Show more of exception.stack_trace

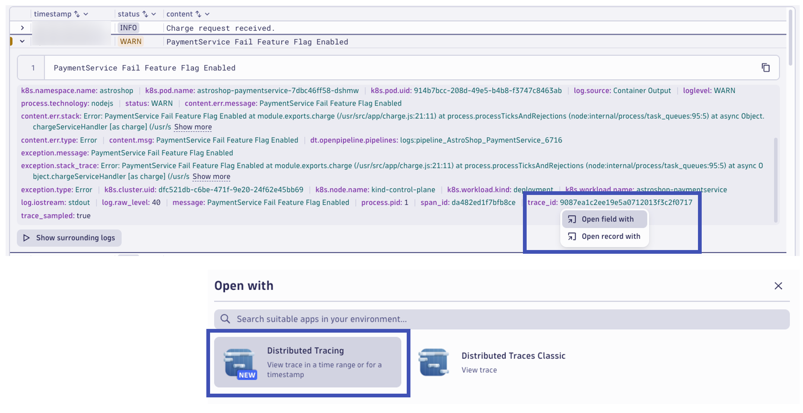[211, 176]
